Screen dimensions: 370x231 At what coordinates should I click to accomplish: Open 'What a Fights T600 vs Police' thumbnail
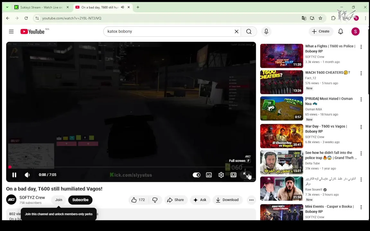click(x=281, y=56)
